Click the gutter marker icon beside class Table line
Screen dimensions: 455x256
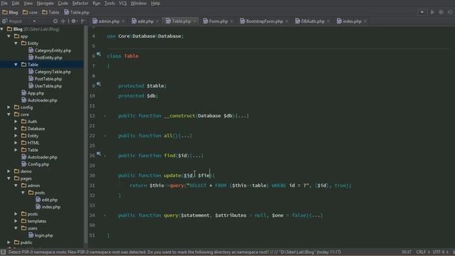click(99, 54)
